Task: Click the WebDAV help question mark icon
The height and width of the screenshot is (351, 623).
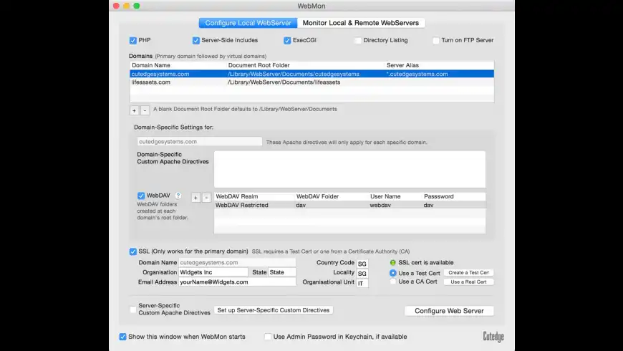Action: pyautogui.click(x=178, y=196)
